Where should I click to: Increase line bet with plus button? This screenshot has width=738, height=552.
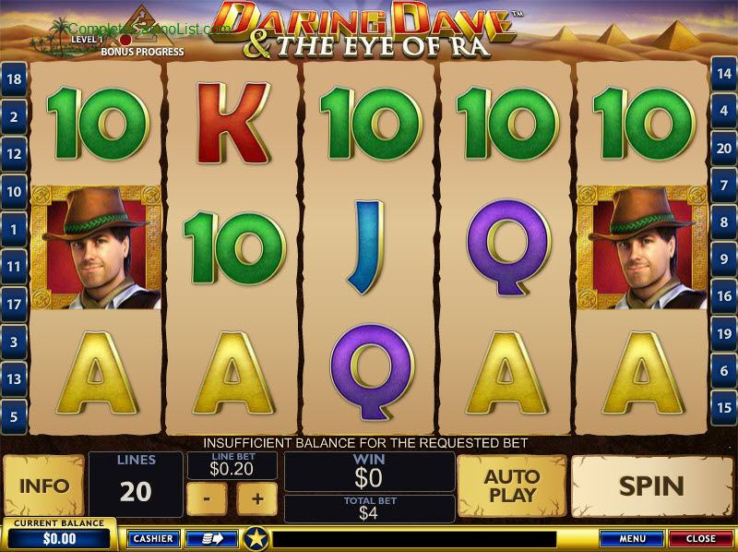[257, 498]
